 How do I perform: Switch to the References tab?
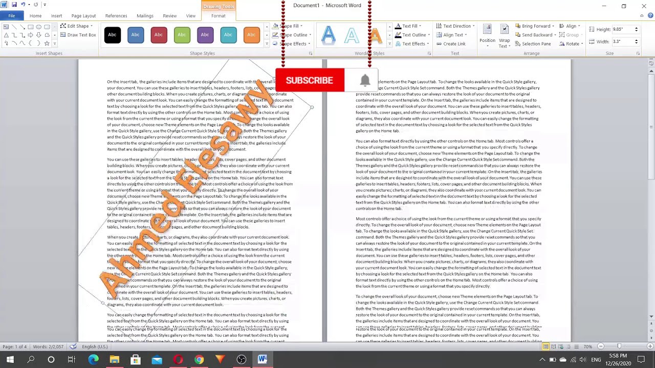click(116, 16)
